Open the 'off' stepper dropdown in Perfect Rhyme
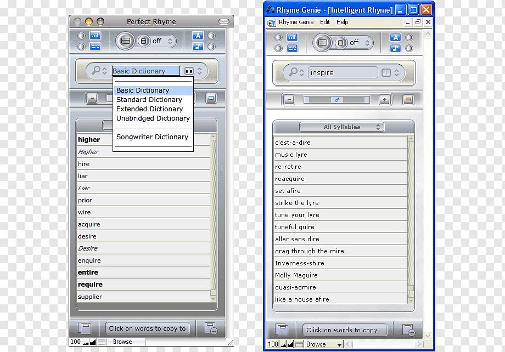505x352 pixels. tap(170, 41)
